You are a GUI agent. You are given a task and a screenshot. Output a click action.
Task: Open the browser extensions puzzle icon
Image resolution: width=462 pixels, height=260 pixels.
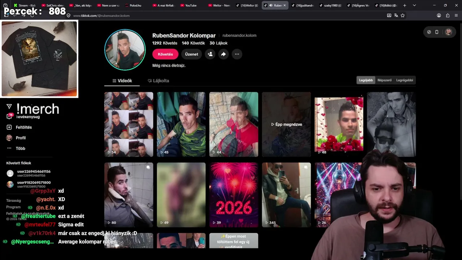pos(448,16)
